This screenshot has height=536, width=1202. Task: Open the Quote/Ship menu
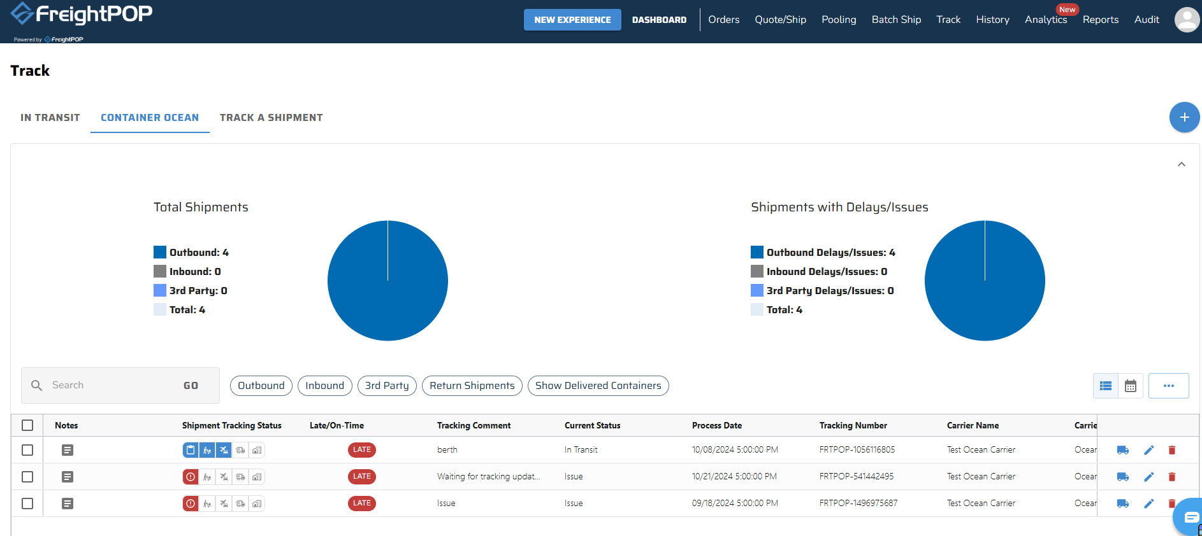point(781,20)
